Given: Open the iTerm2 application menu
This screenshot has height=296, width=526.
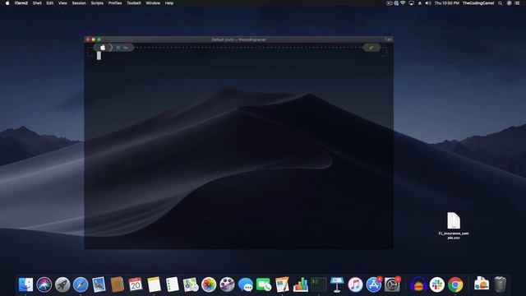Looking at the screenshot, I should click(x=21, y=3).
